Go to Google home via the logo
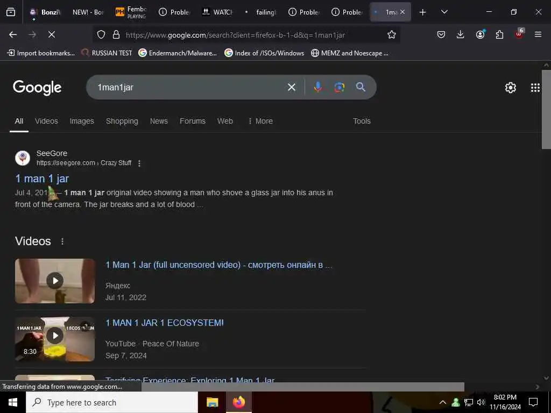This screenshot has height=413, width=551. click(37, 88)
